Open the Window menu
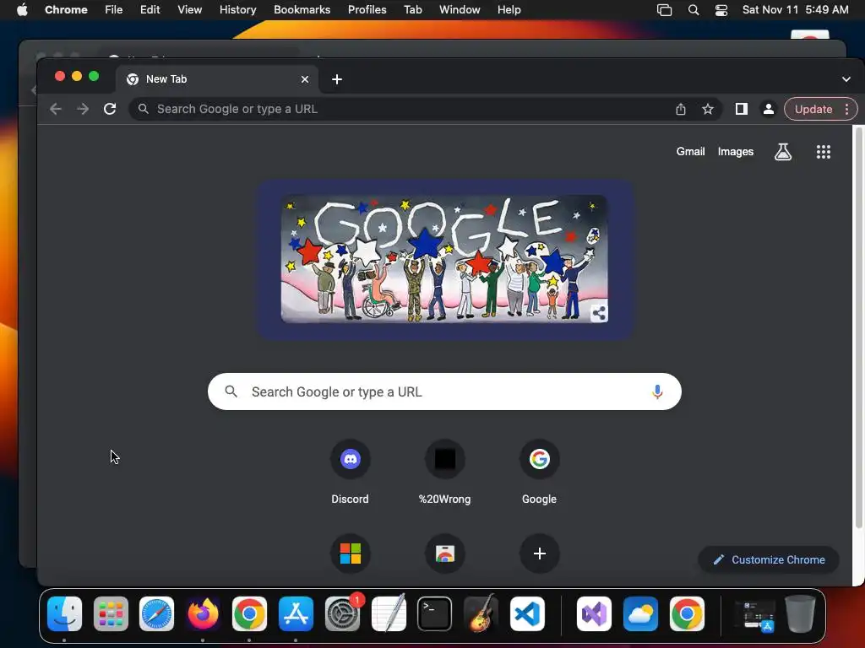 (460, 10)
